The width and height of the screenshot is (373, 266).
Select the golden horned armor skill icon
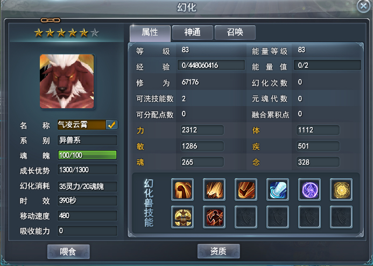(x=182, y=217)
